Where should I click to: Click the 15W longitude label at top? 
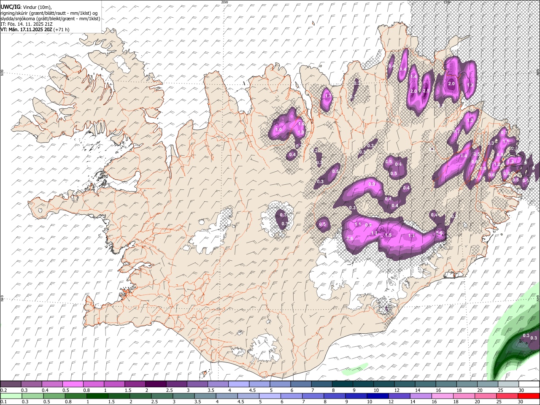[x=447, y=2]
